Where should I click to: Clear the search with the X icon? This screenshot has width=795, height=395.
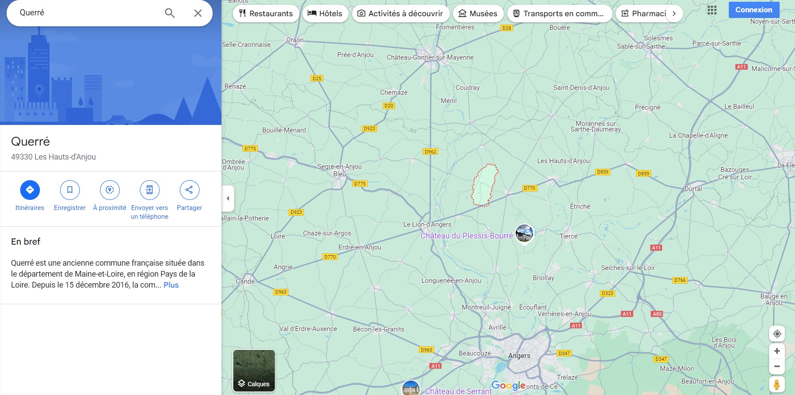click(198, 13)
